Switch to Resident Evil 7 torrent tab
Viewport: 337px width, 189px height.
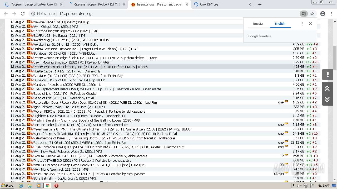coord(96,4)
